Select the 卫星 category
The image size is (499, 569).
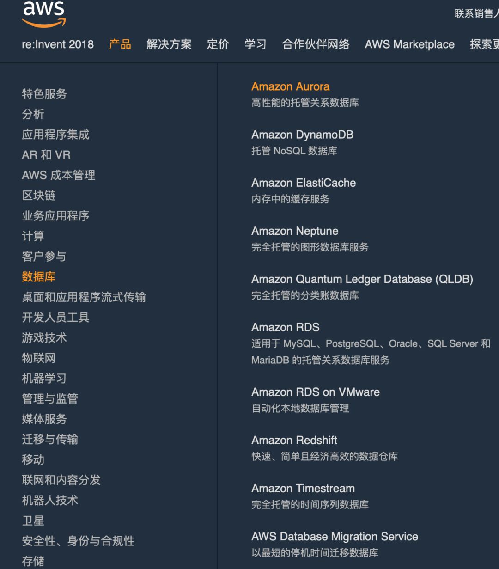(33, 521)
